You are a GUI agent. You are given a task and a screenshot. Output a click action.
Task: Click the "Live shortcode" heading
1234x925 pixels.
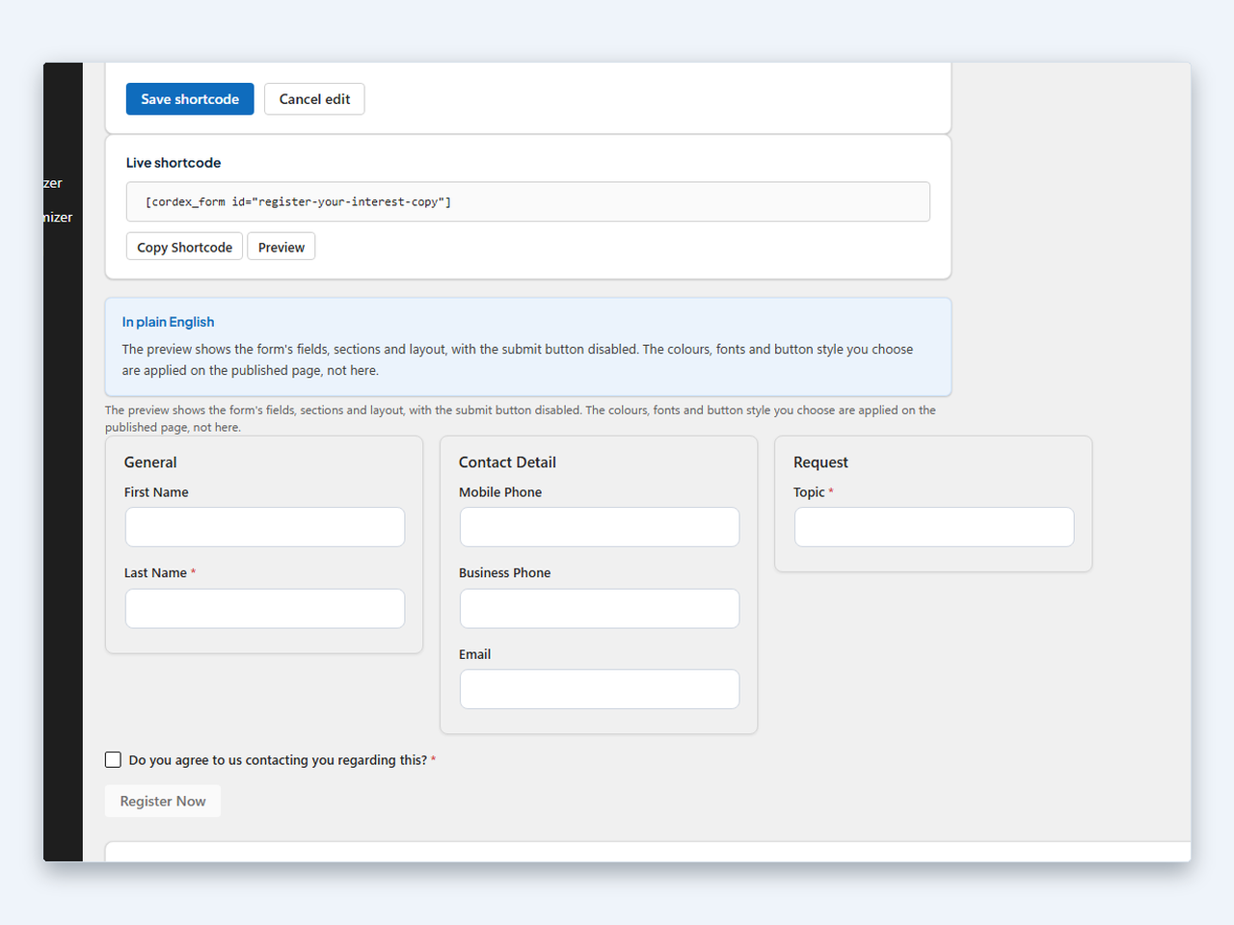[174, 163]
